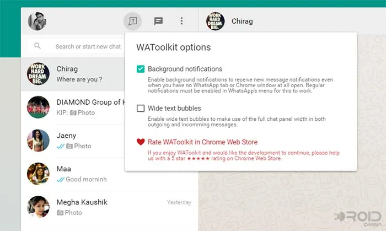Open the Chirag chat in the list

click(x=73, y=74)
